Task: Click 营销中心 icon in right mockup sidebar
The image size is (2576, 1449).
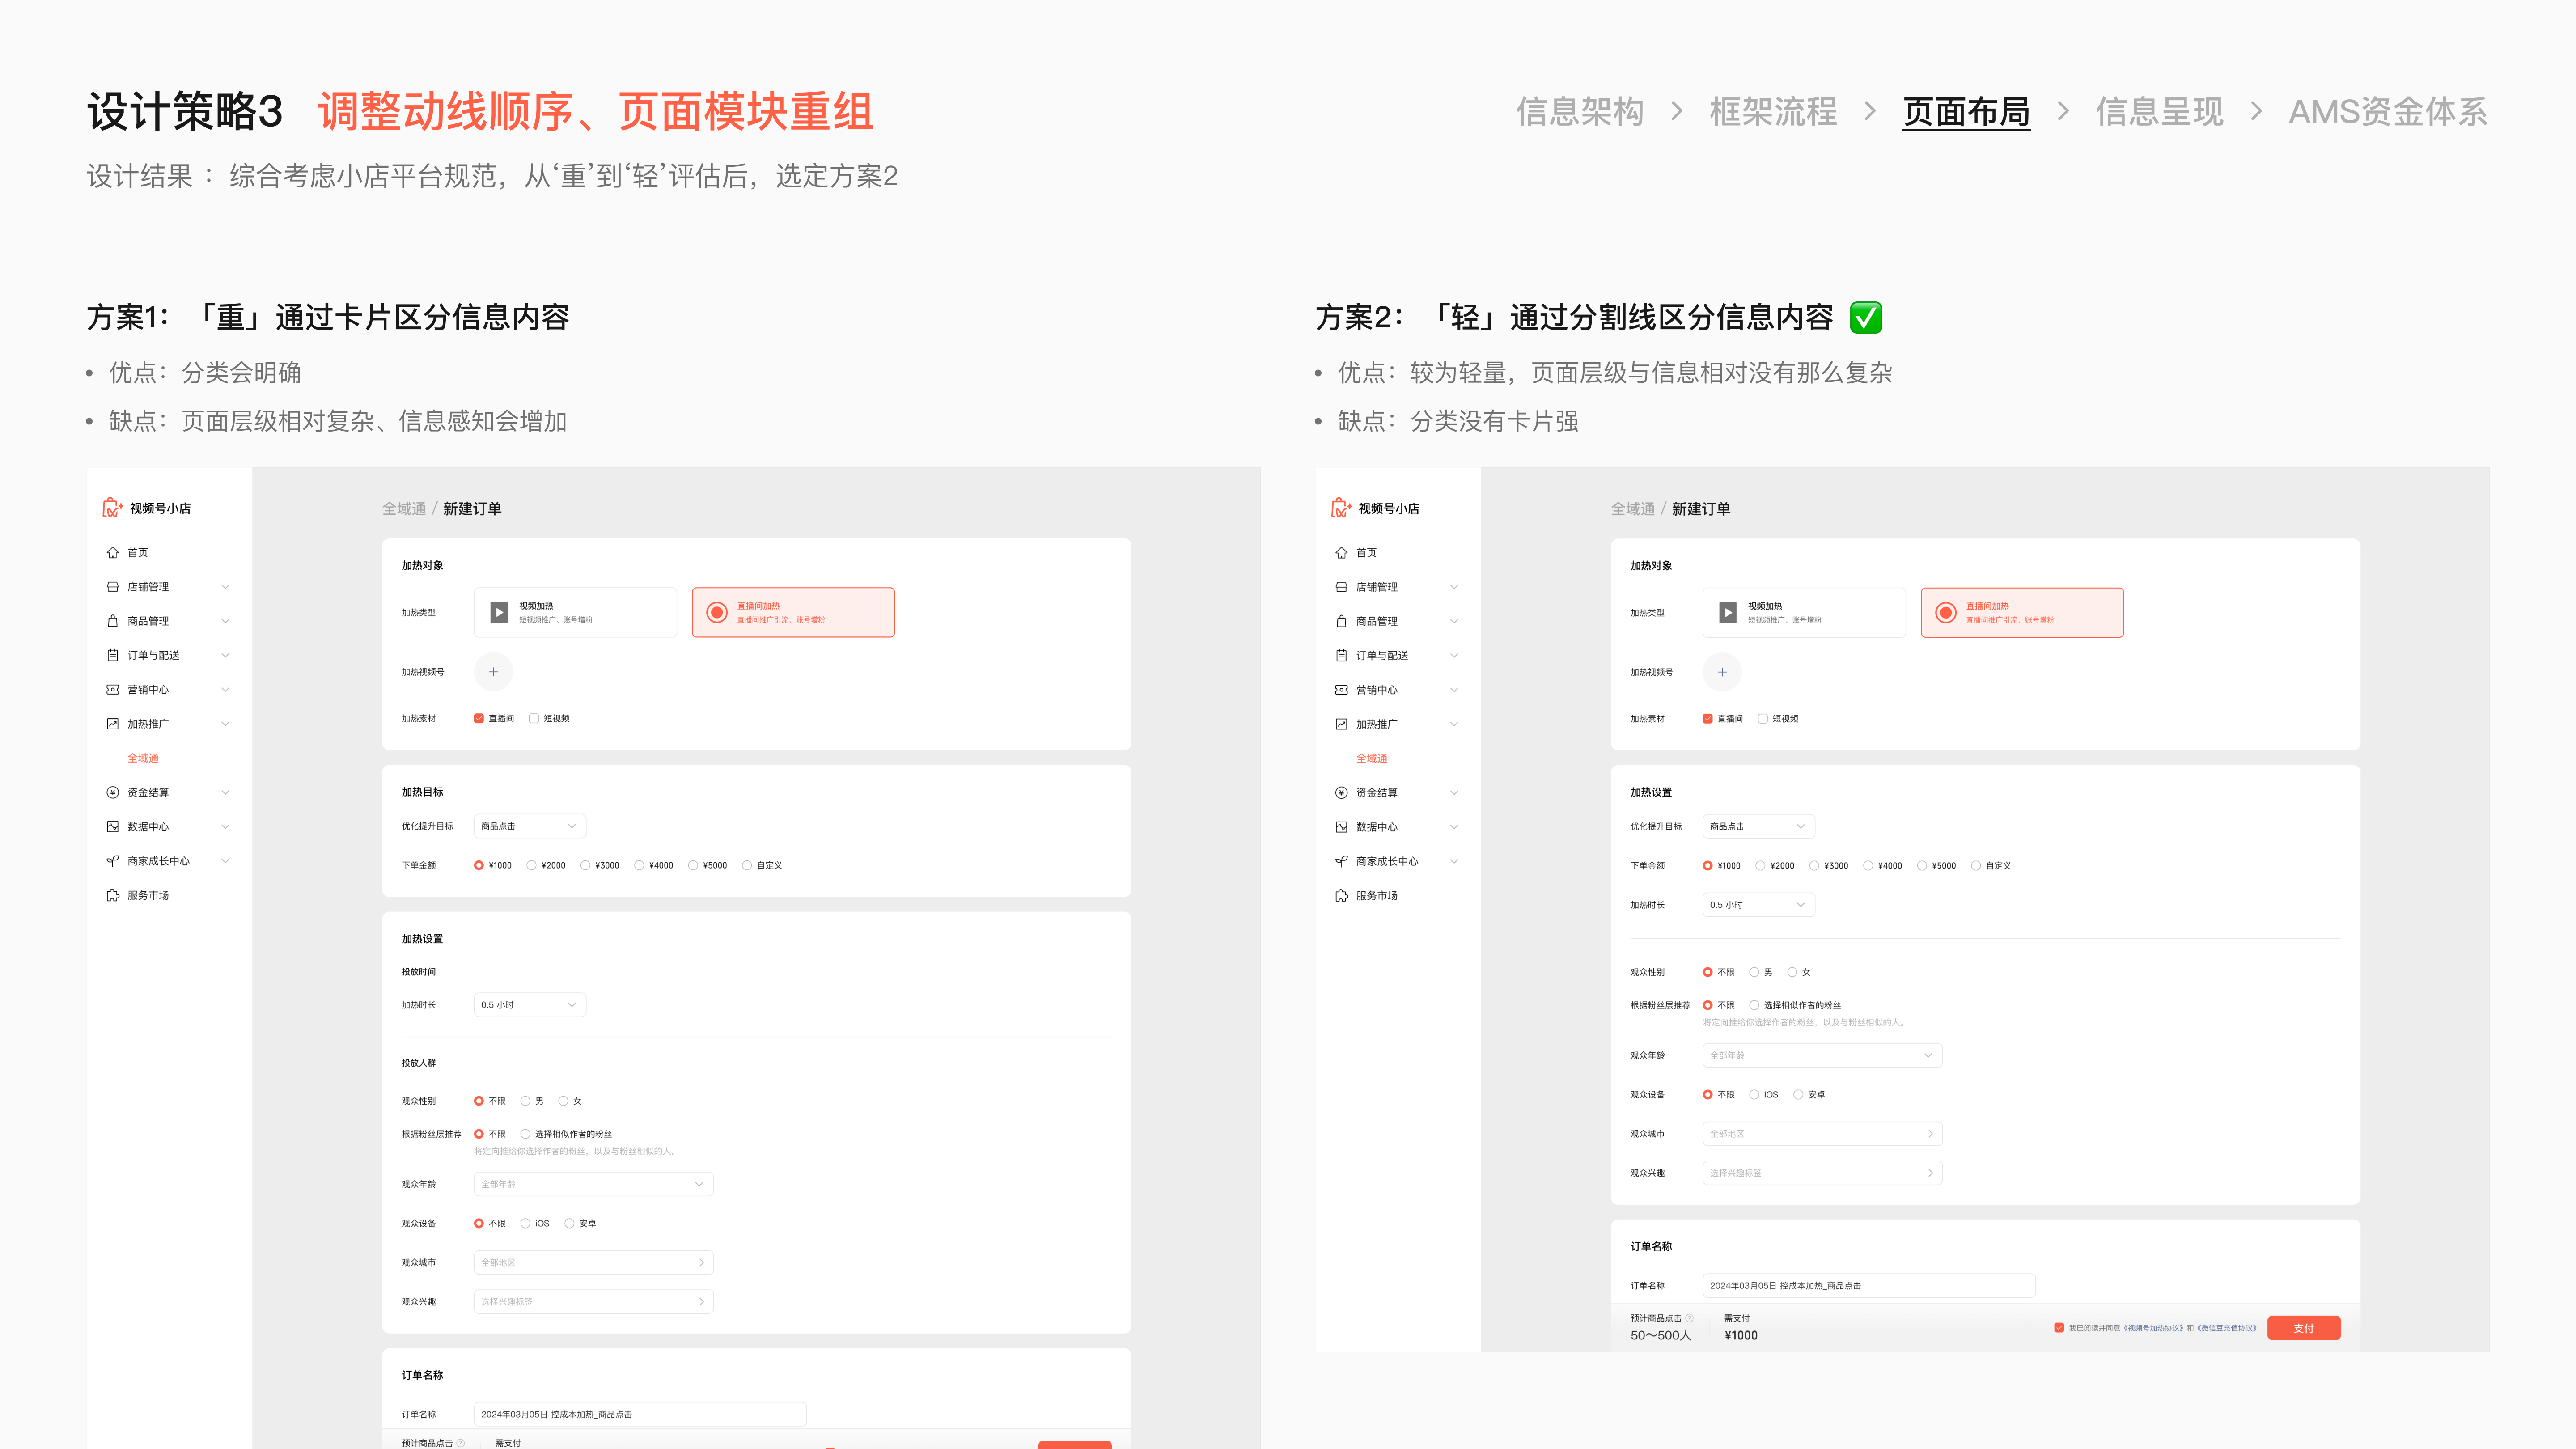Action: (1342, 690)
